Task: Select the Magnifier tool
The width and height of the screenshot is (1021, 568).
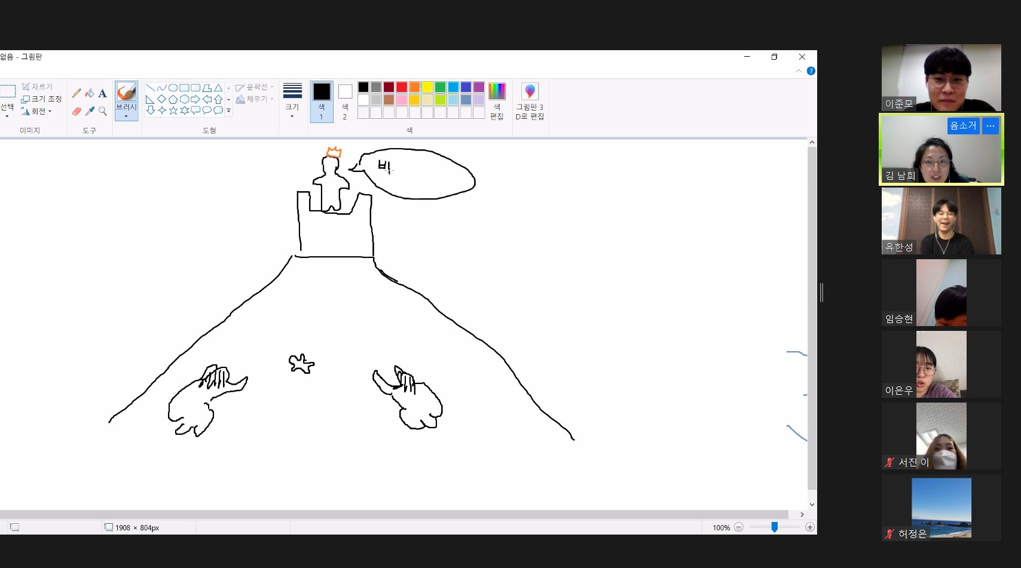Action: pyautogui.click(x=103, y=111)
